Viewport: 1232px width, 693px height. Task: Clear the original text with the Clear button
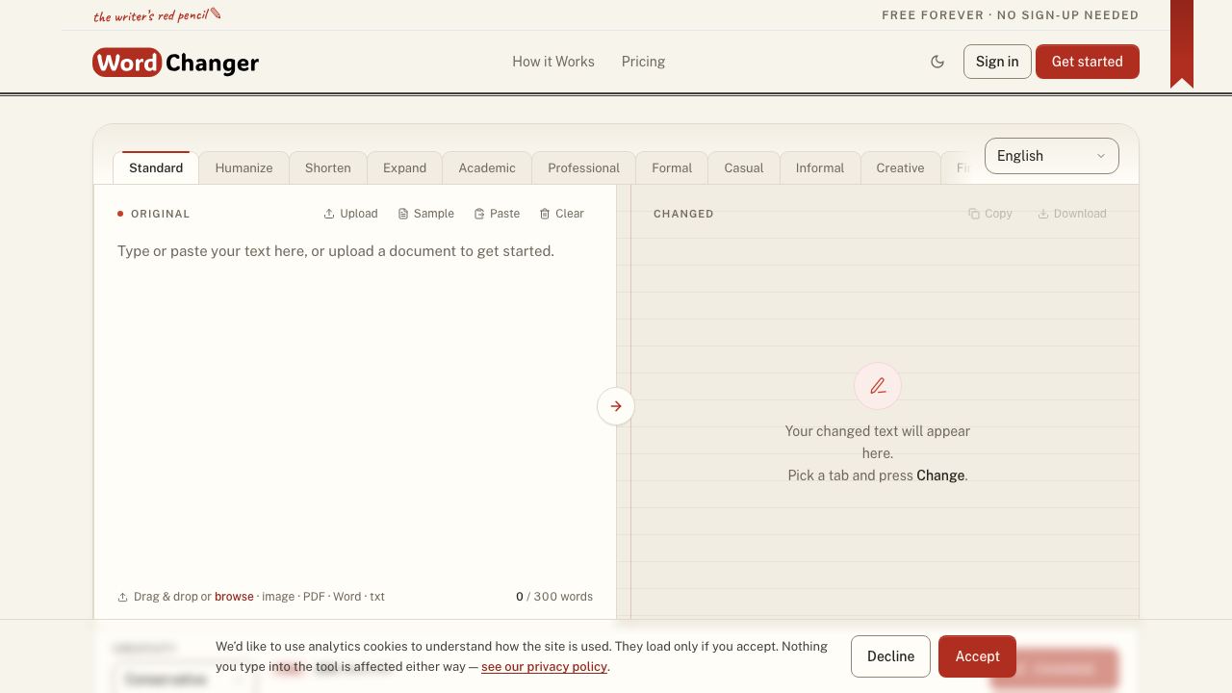coord(562,214)
